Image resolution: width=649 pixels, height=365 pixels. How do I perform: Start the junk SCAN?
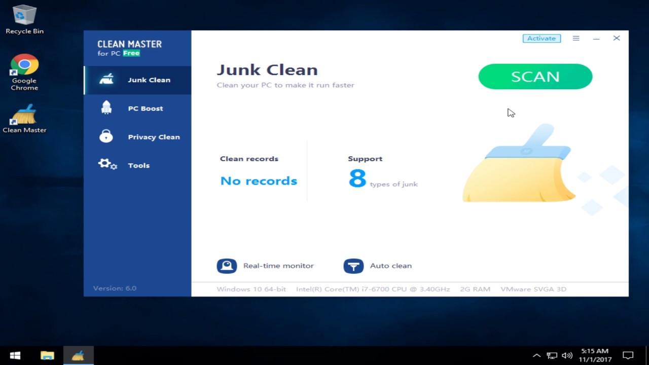(x=535, y=77)
